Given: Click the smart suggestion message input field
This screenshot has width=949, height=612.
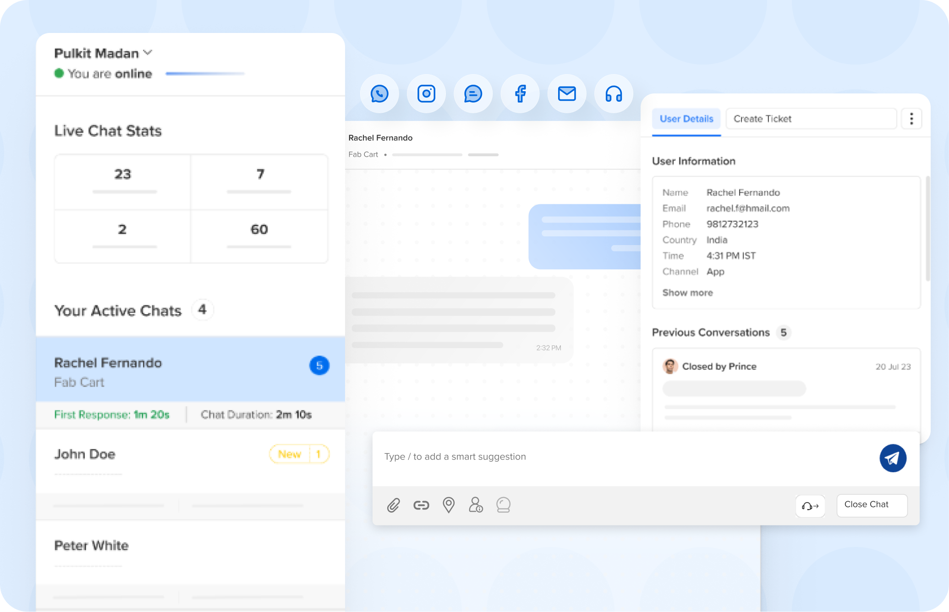Looking at the screenshot, I should [x=623, y=457].
